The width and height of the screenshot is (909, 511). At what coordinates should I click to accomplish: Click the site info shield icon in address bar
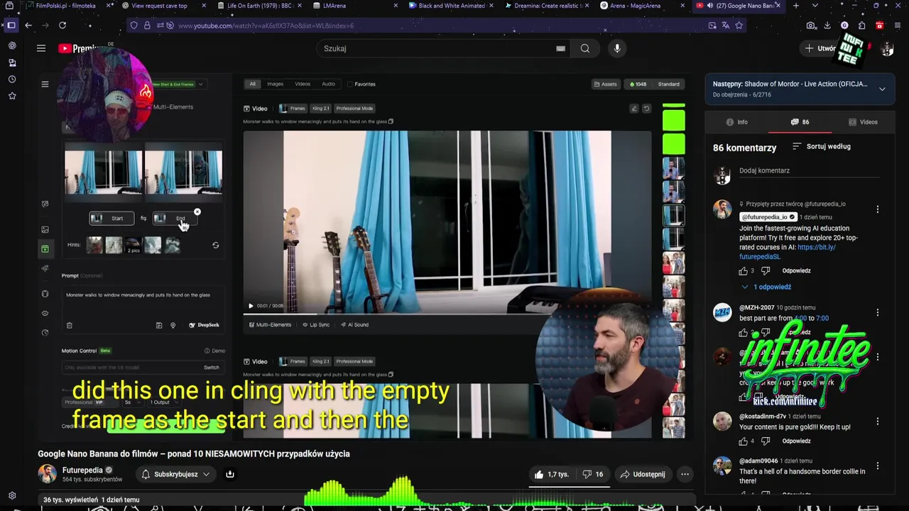[x=134, y=26]
